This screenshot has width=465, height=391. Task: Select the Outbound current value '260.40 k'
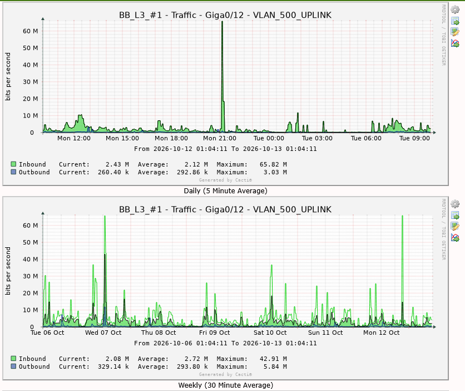coord(113,172)
